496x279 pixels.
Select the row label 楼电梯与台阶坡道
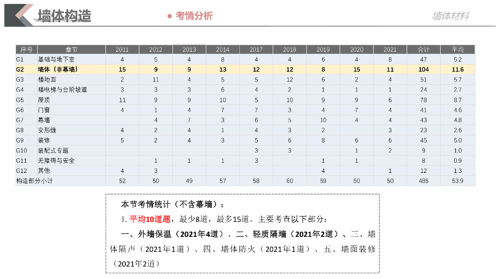point(62,90)
